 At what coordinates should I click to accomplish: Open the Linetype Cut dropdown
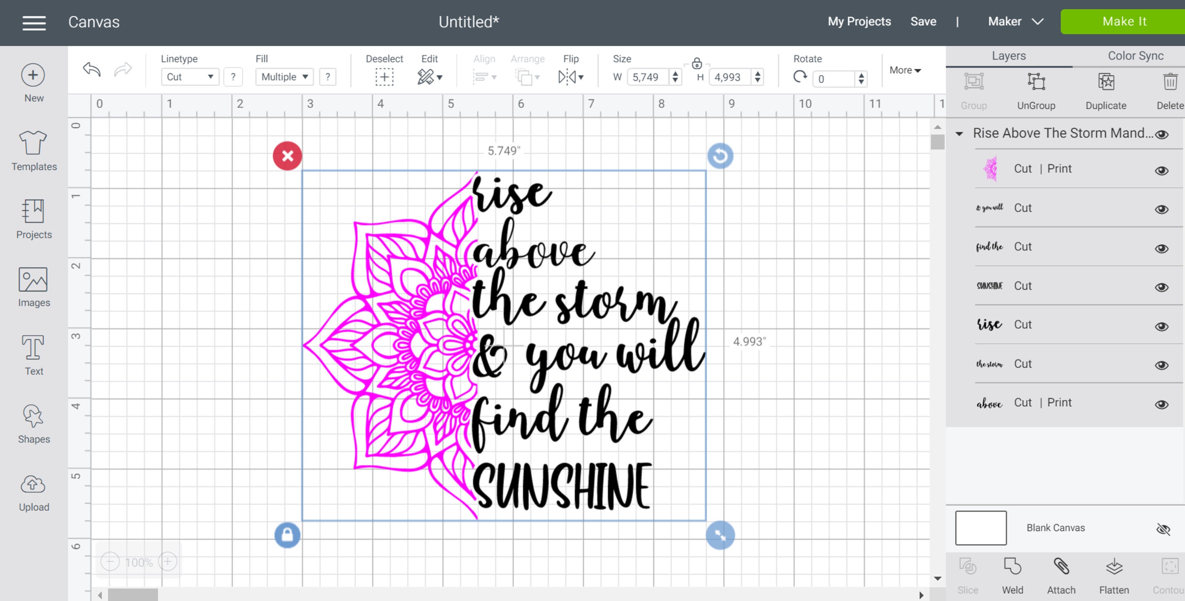click(x=189, y=77)
